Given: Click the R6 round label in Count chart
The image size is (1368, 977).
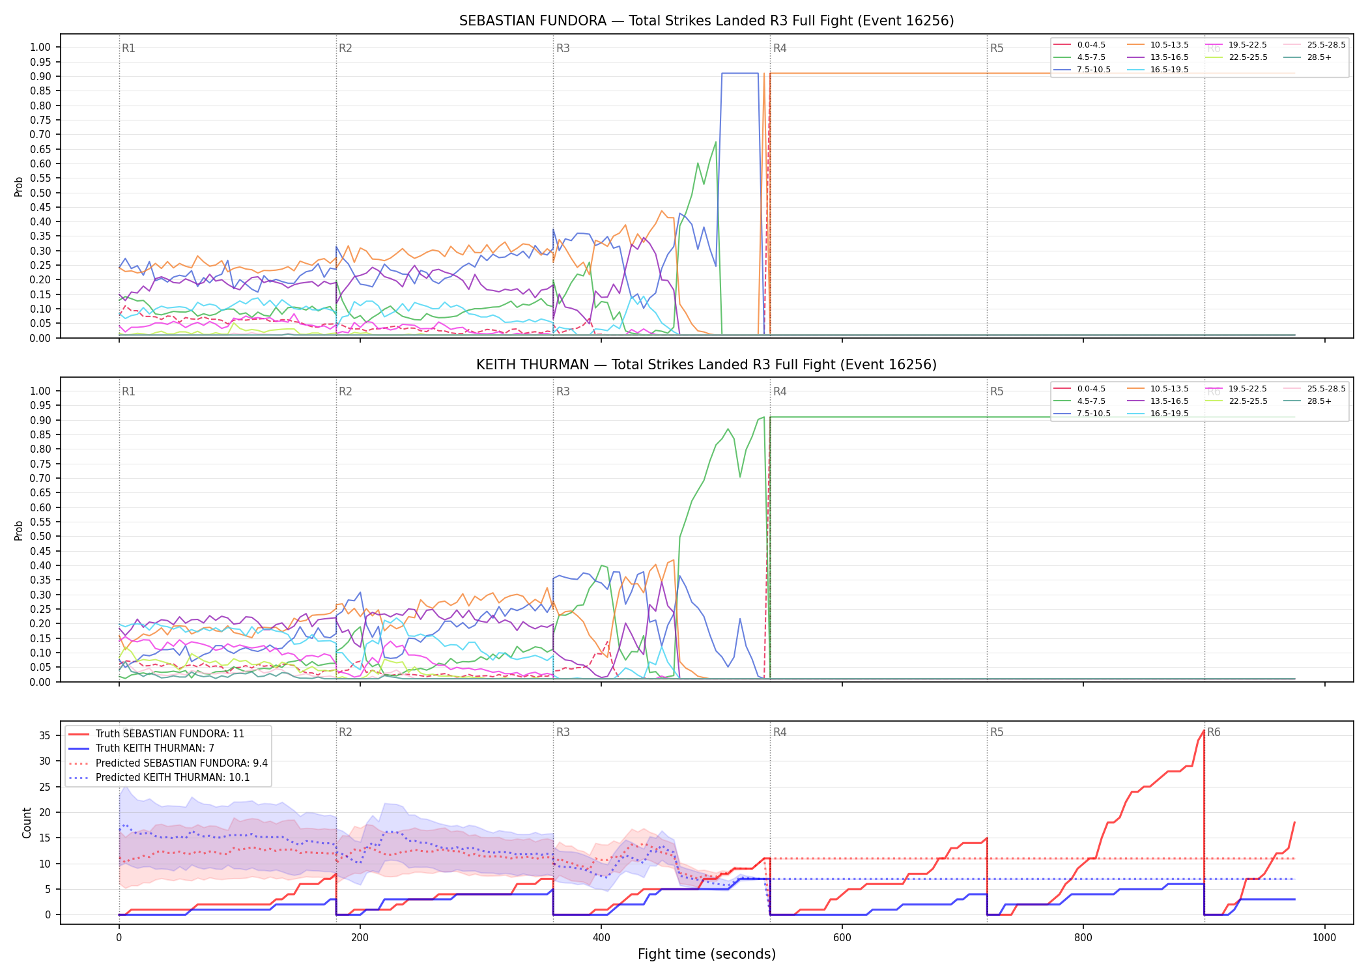Looking at the screenshot, I should point(1214,732).
